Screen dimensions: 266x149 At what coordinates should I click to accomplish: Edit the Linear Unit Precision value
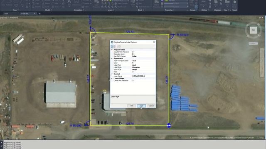click(x=143, y=81)
